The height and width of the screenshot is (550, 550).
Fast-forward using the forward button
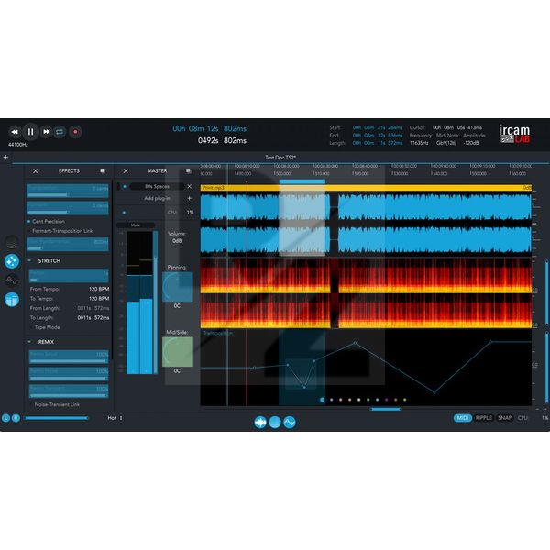coord(47,132)
